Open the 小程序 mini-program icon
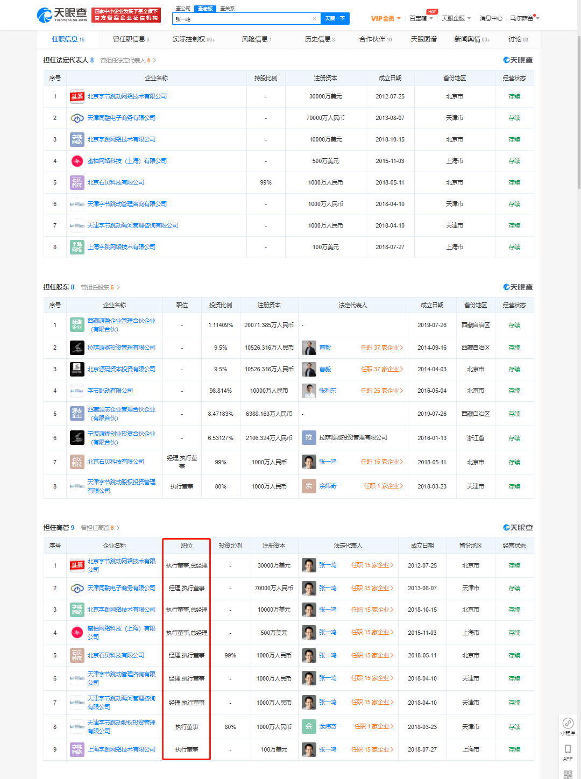The height and width of the screenshot is (779, 581). click(x=568, y=723)
